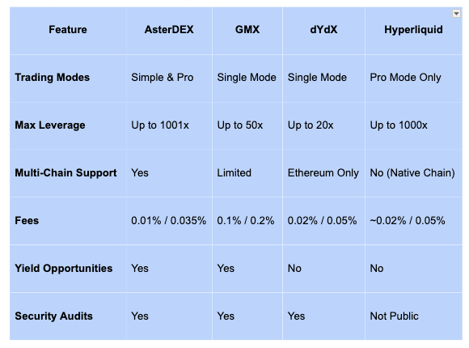The width and height of the screenshot is (469, 348).
Task: Select the AsterDEX column header
Action: tap(169, 31)
